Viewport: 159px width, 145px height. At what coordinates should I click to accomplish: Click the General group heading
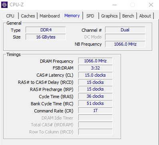coord(14,23)
